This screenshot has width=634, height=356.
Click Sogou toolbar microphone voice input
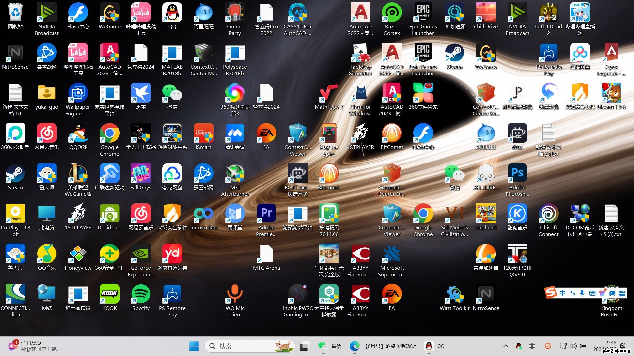582,293
